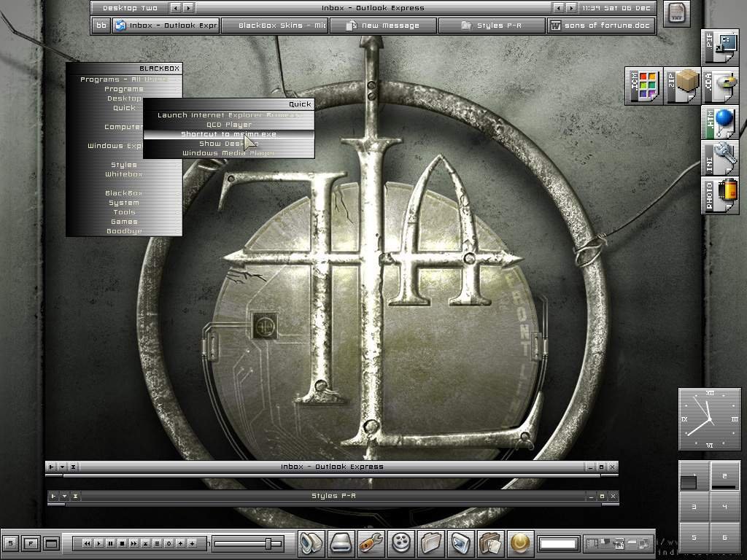Switch to the sons of fortune.doc taskbar item
The width and height of the screenshot is (747, 560).
tap(601, 26)
